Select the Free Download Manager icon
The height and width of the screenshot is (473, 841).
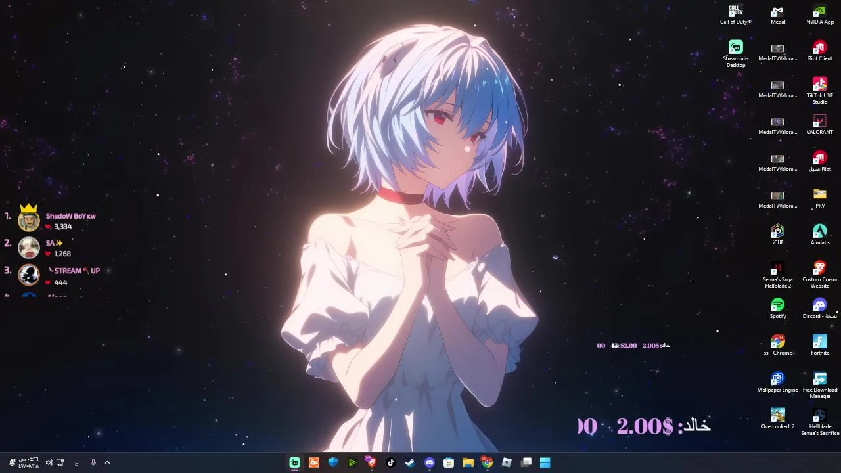click(x=820, y=386)
